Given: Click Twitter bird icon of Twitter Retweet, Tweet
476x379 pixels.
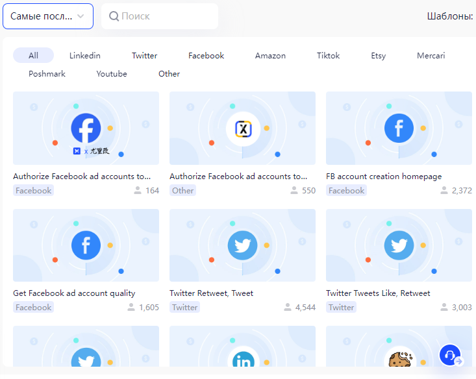Looking at the screenshot, I should click(x=243, y=245).
